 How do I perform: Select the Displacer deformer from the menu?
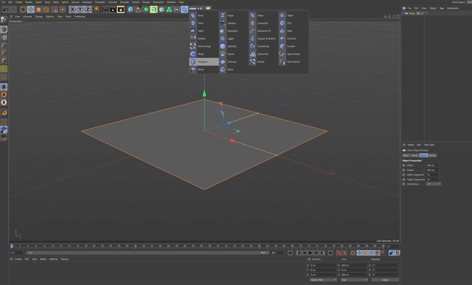[x=203, y=62]
